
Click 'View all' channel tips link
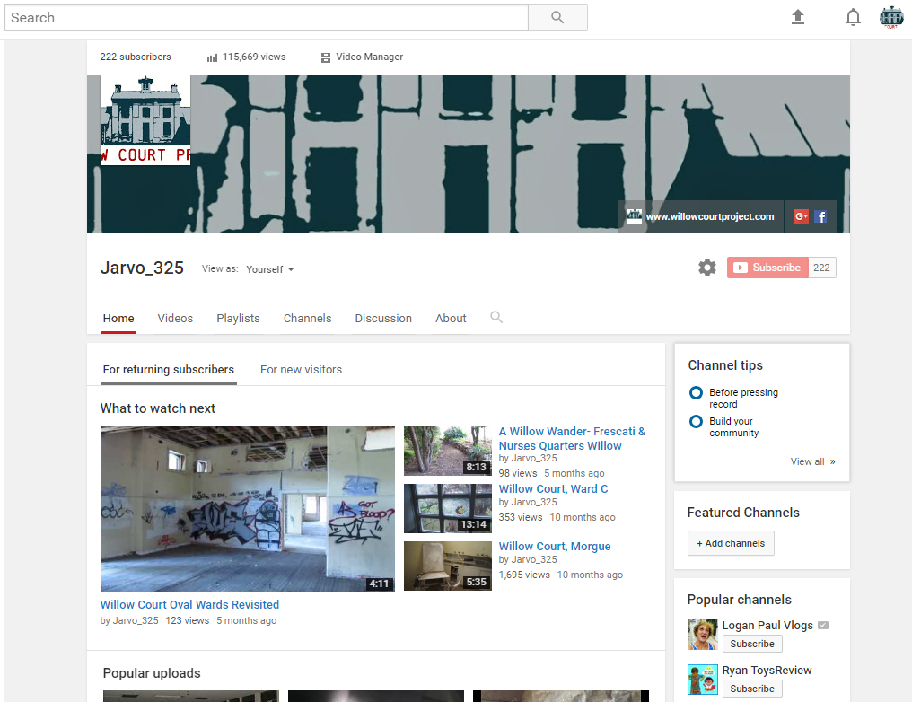pos(812,461)
